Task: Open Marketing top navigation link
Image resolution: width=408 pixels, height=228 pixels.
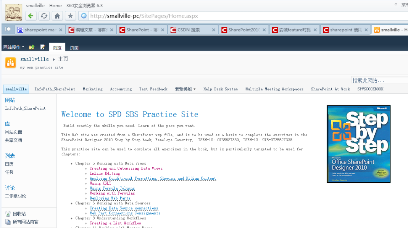Action: [93, 89]
